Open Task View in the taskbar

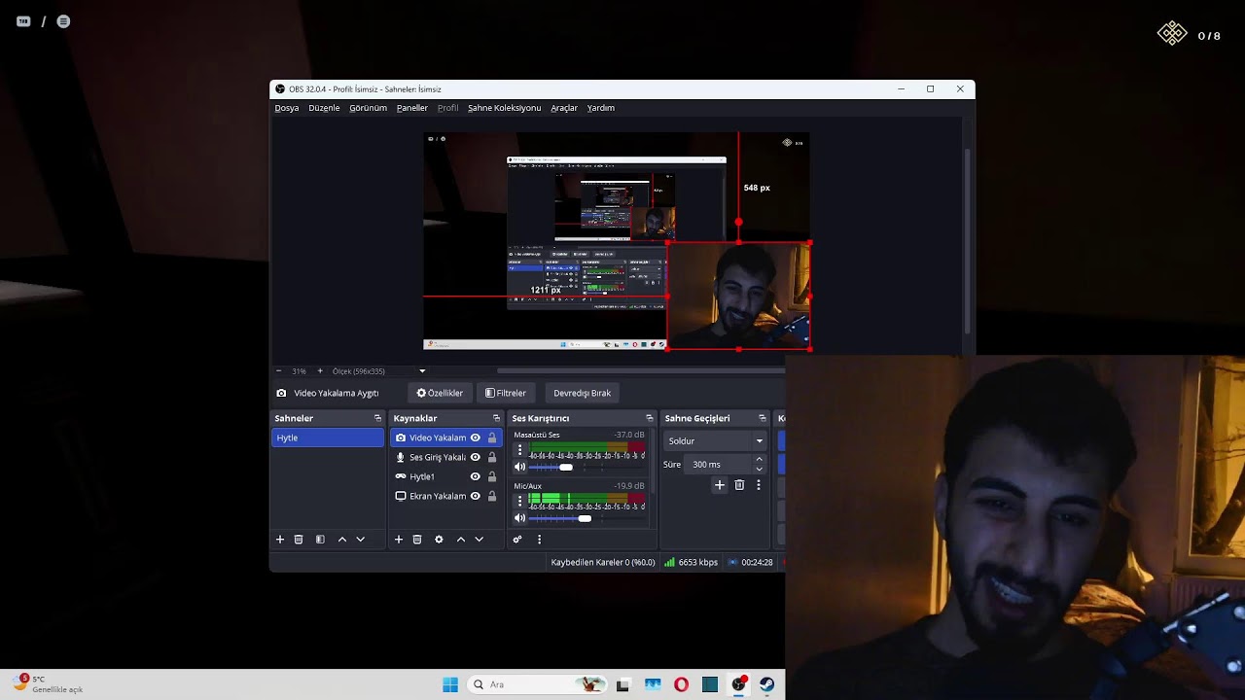coord(622,684)
